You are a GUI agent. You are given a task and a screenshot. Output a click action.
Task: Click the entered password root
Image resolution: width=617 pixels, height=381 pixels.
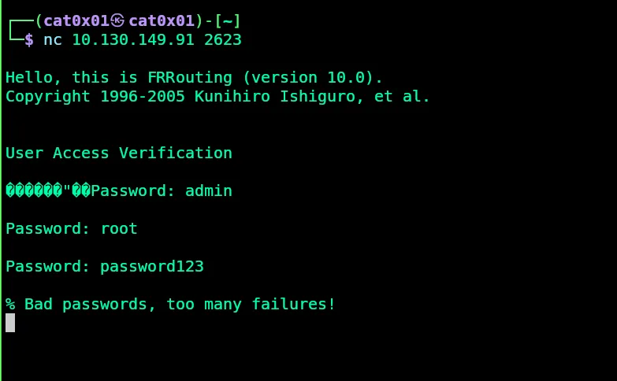119,228
